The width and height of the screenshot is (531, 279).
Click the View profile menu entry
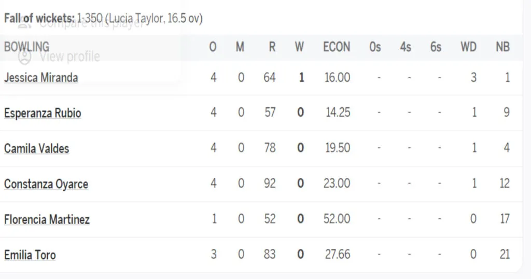(70, 57)
